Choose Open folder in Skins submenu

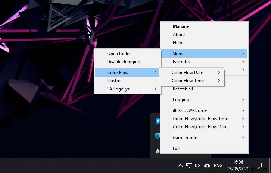[x=127, y=54]
